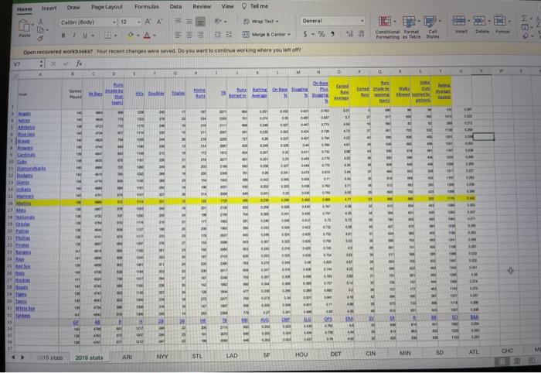The height and width of the screenshot is (373, 541).
Task: Click the Format Painter brush icon
Action: pos(40,39)
